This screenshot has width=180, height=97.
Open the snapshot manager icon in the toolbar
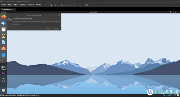tap(62, 5)
